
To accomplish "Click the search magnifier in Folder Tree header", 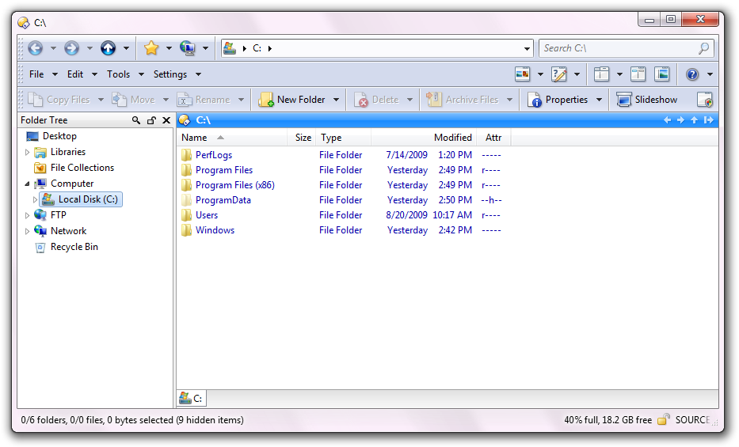I will (x=135, y=120).
